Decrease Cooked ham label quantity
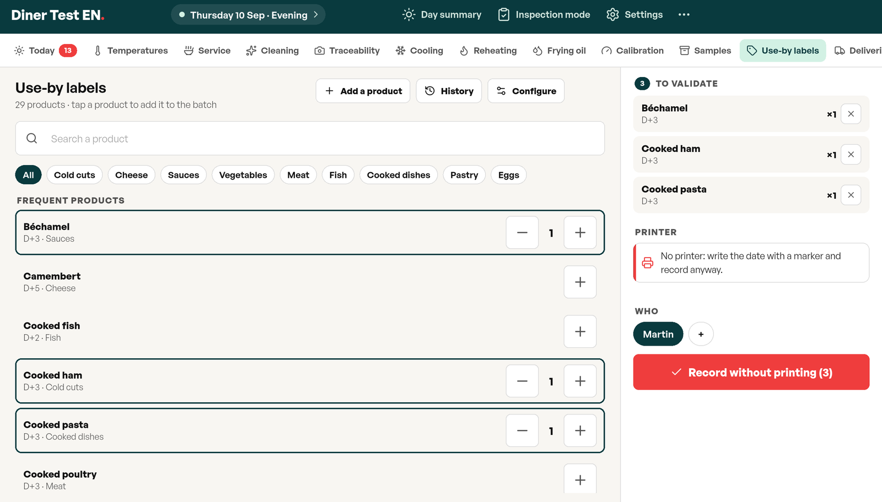Image resolution: width=882 pixels, height=502 pixels. [x=522, y=381]
